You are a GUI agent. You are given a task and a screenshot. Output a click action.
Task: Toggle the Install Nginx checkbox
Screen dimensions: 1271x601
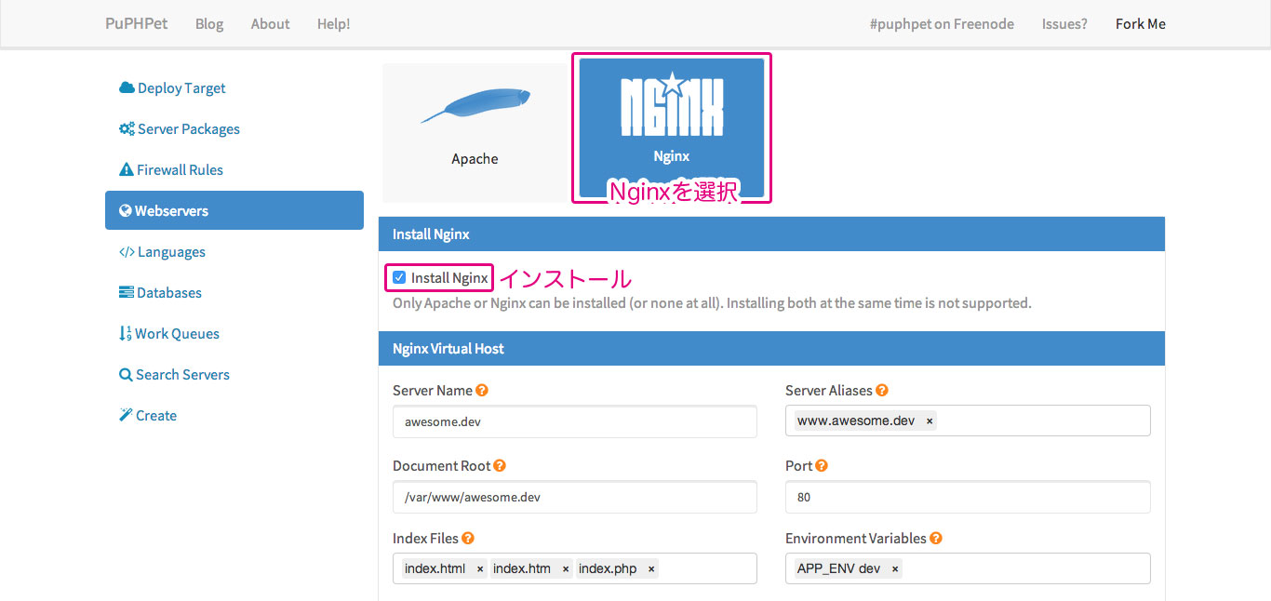399,277
